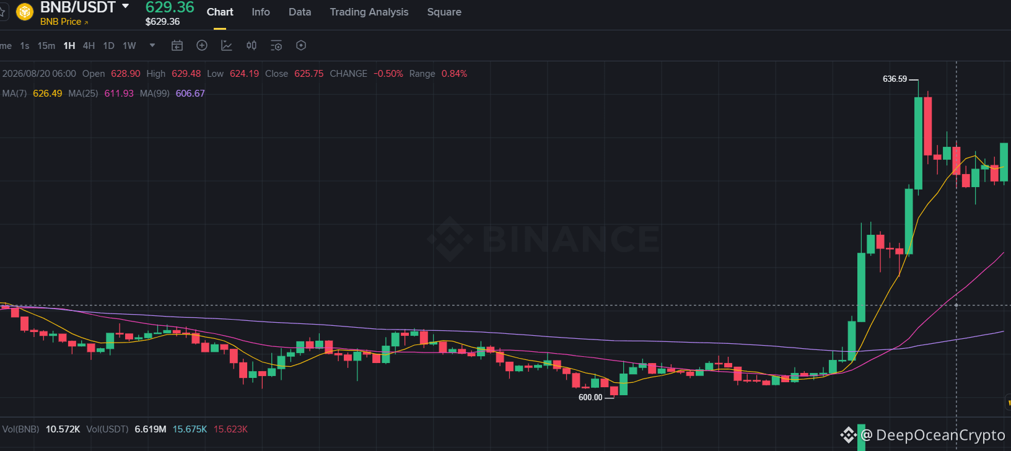This screenshot has height=451, width=1011.
Task: Click the High value 629.48
Action: tap(186, 74)
